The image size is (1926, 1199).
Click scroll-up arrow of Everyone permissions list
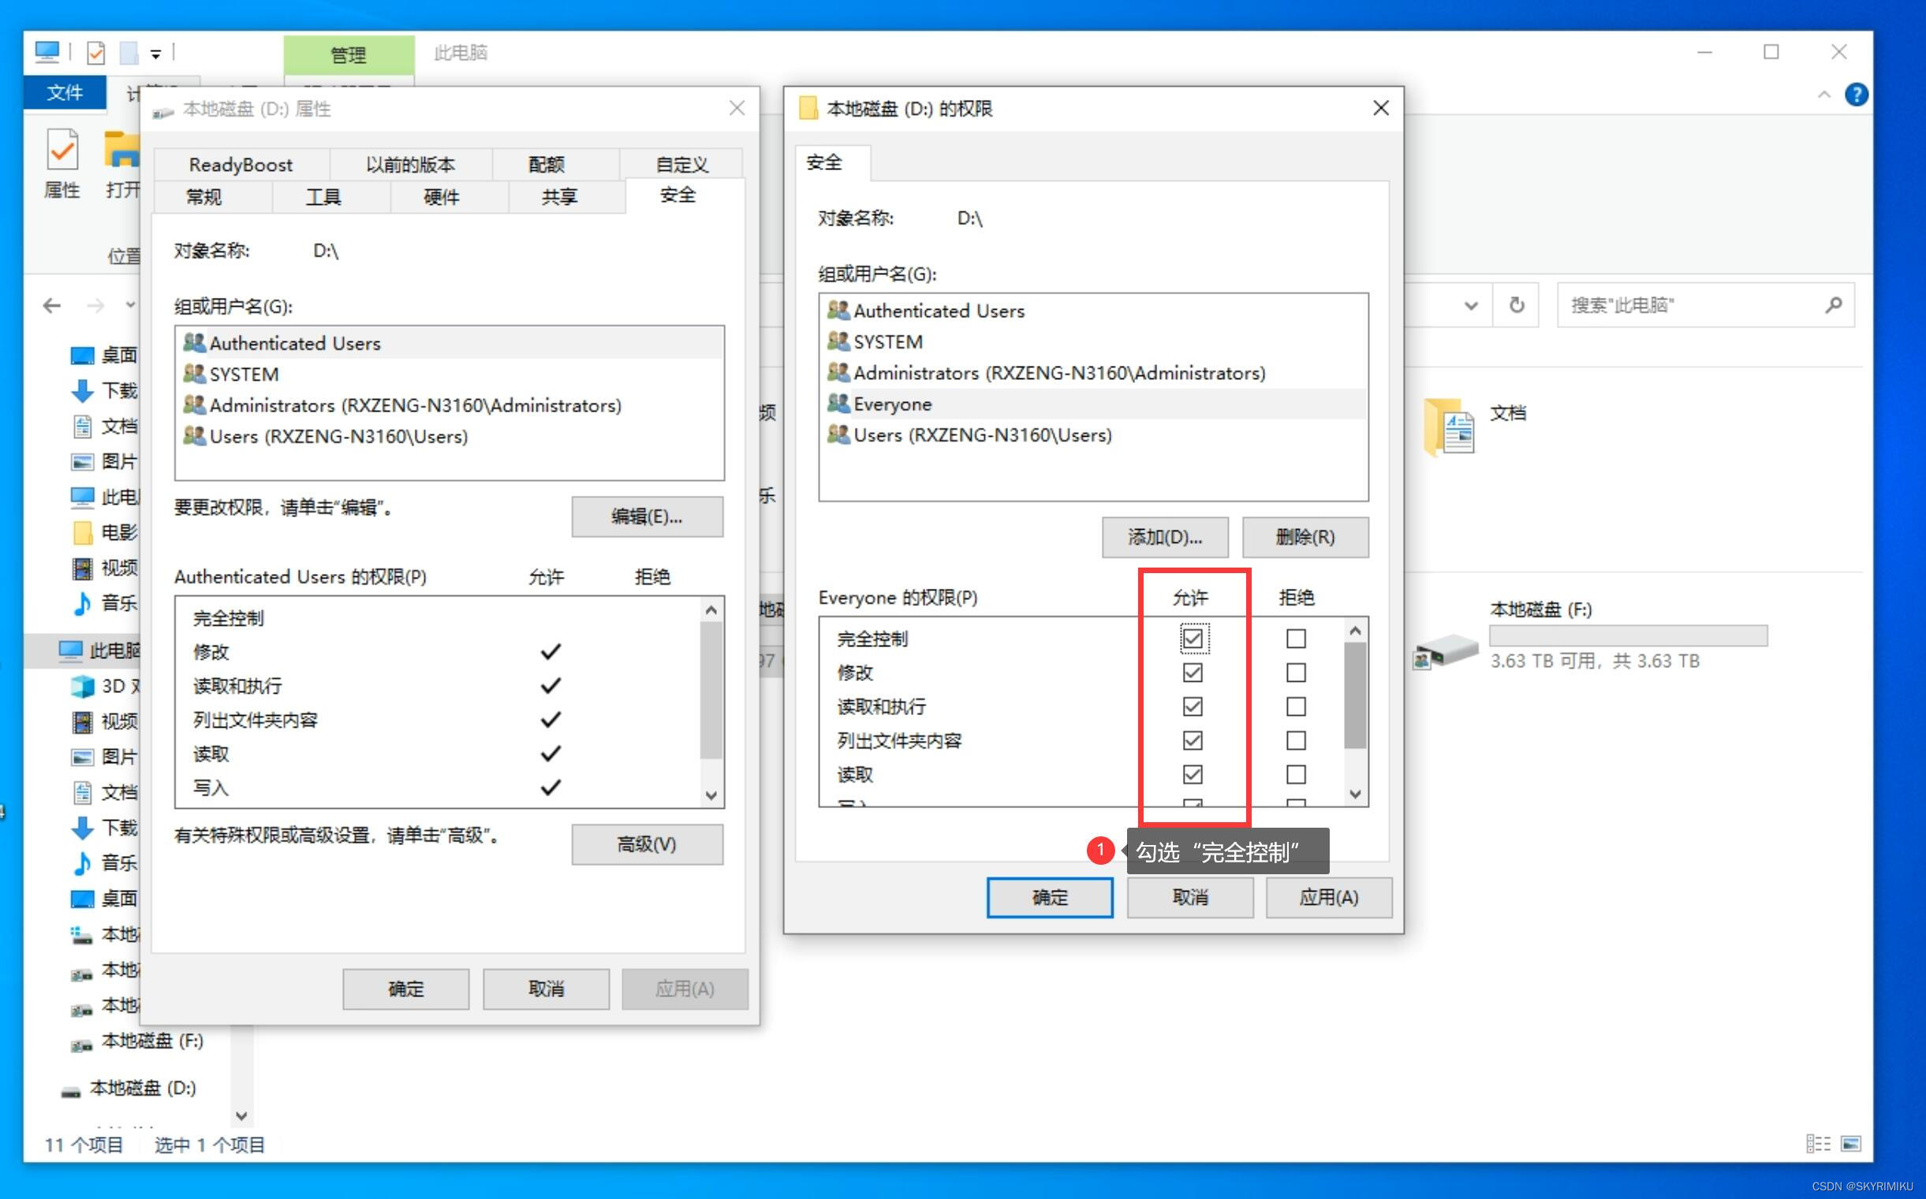[1355, 631]
